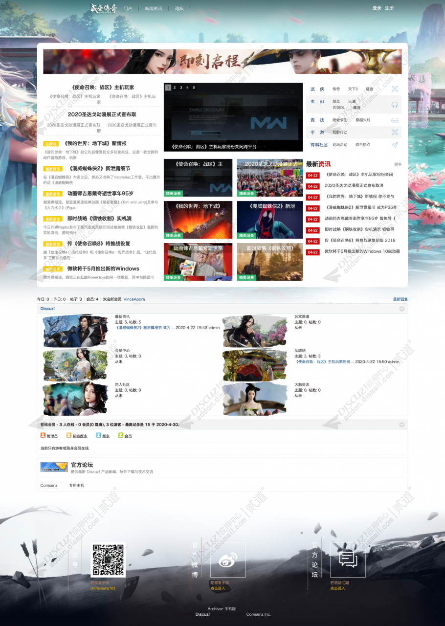The width and height of the screenshot is (445, 626).
Task: Click the 专用主机 link
Action: 76,485
